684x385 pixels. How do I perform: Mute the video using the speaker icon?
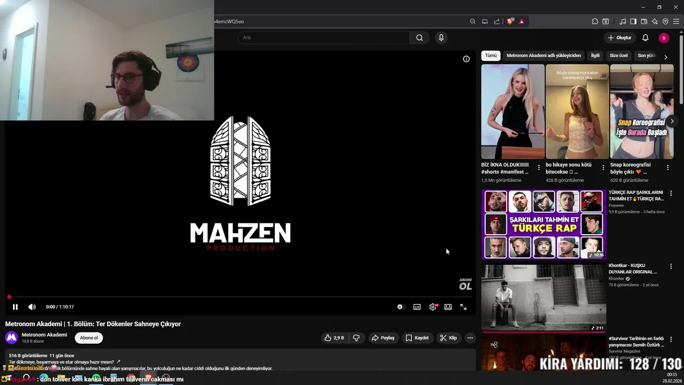32,307
